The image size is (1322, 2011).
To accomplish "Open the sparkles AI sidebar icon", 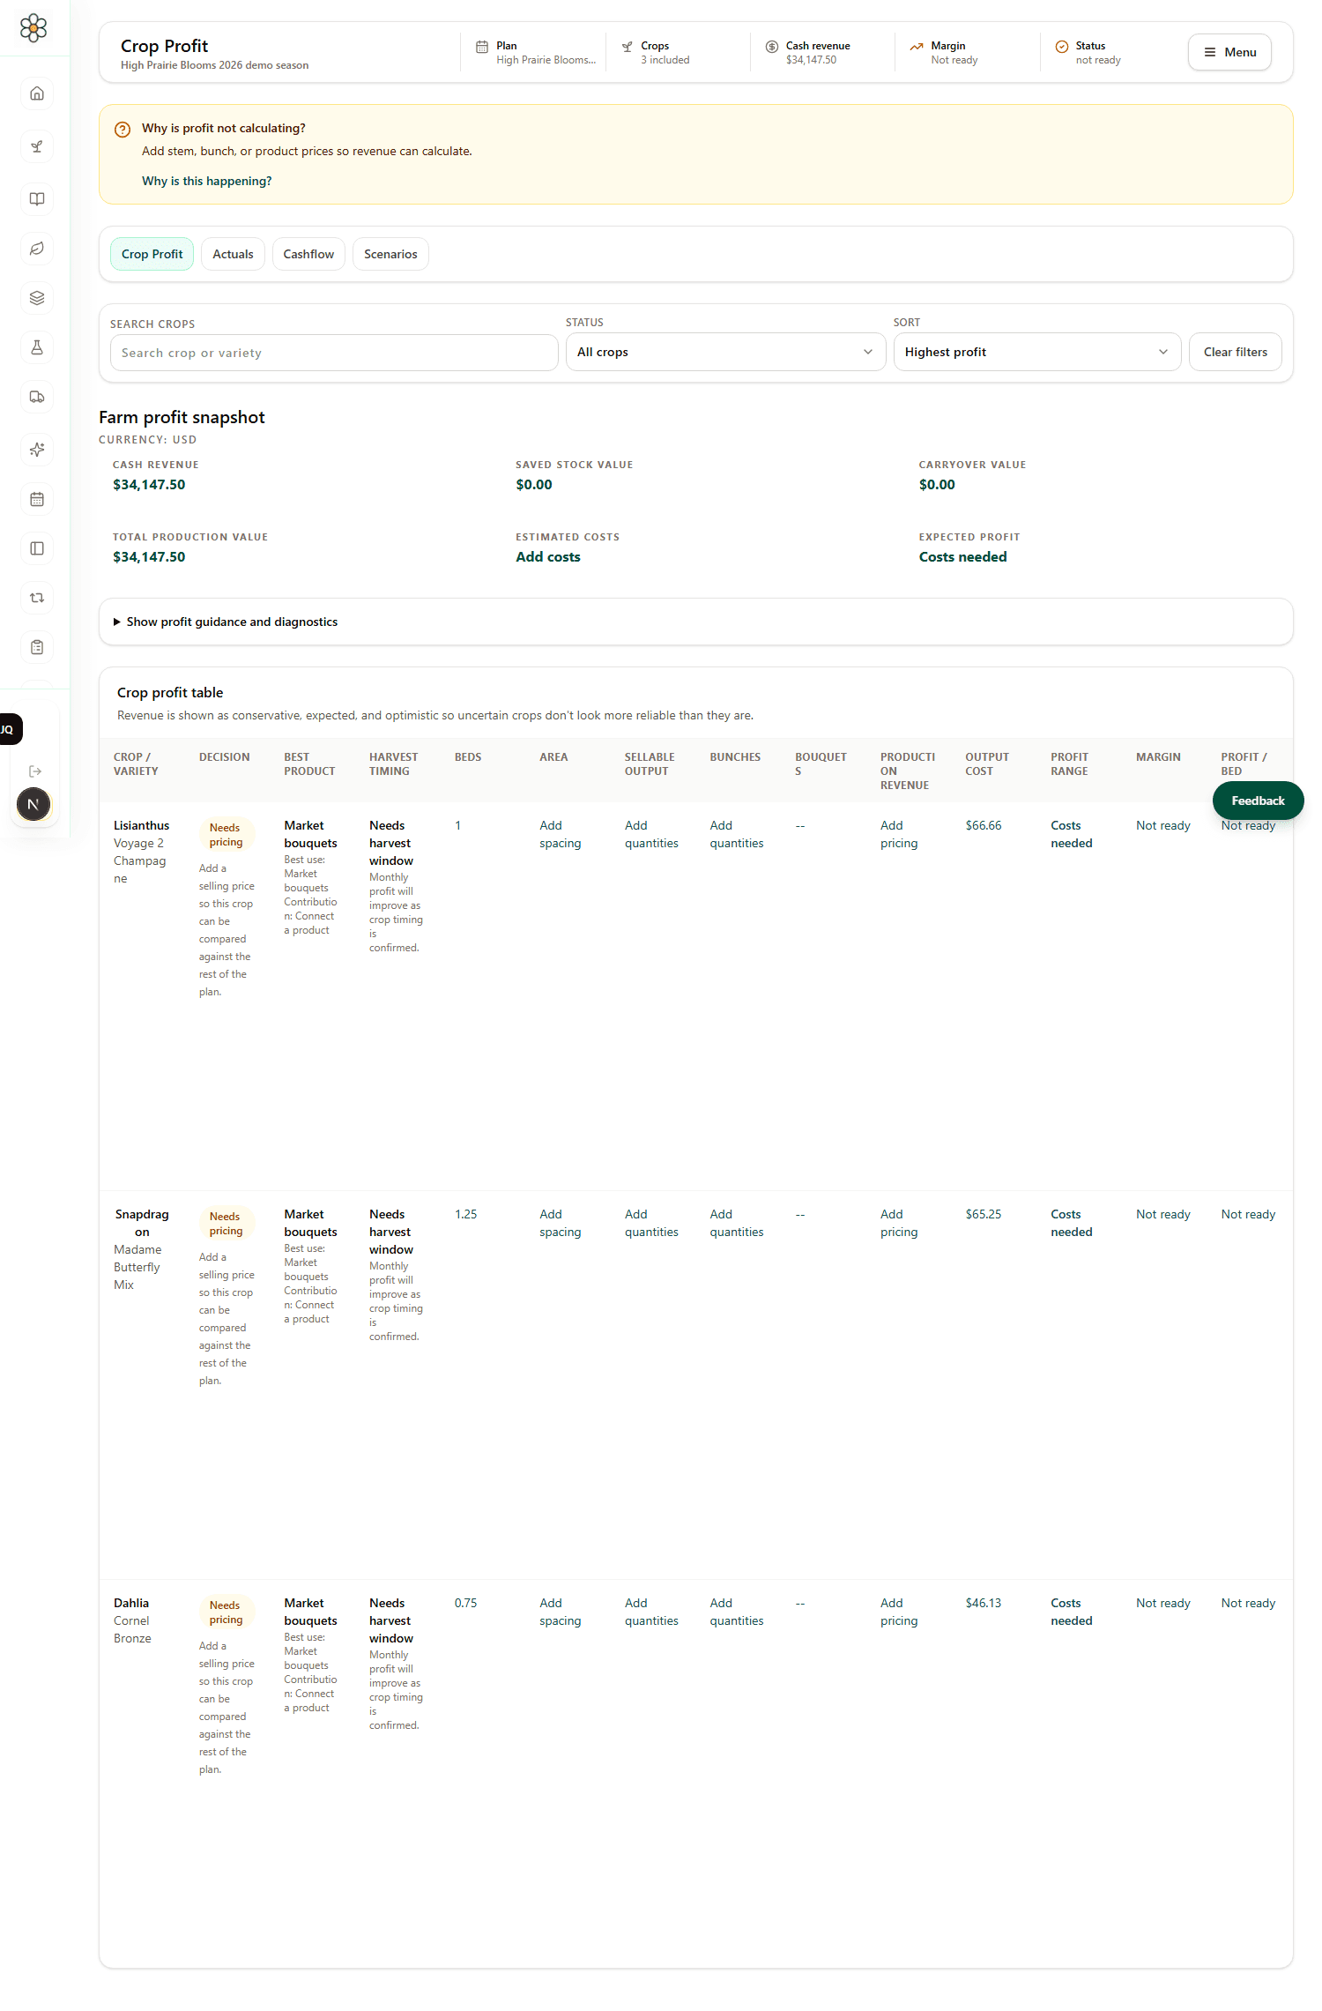I will (37, 450).
